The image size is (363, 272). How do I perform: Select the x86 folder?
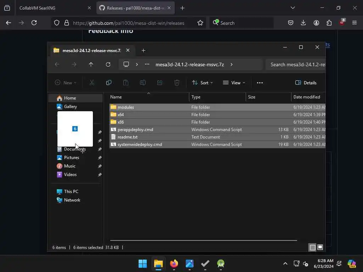click(x=217, y=122)
